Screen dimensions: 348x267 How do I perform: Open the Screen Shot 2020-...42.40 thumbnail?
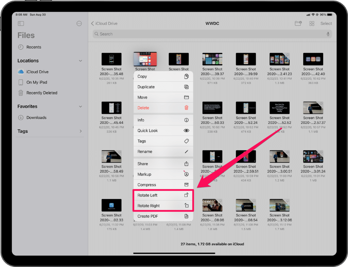pos(313,59)
